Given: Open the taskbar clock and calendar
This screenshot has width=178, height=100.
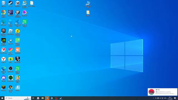Looking at the screenshot, I should 170,98.
